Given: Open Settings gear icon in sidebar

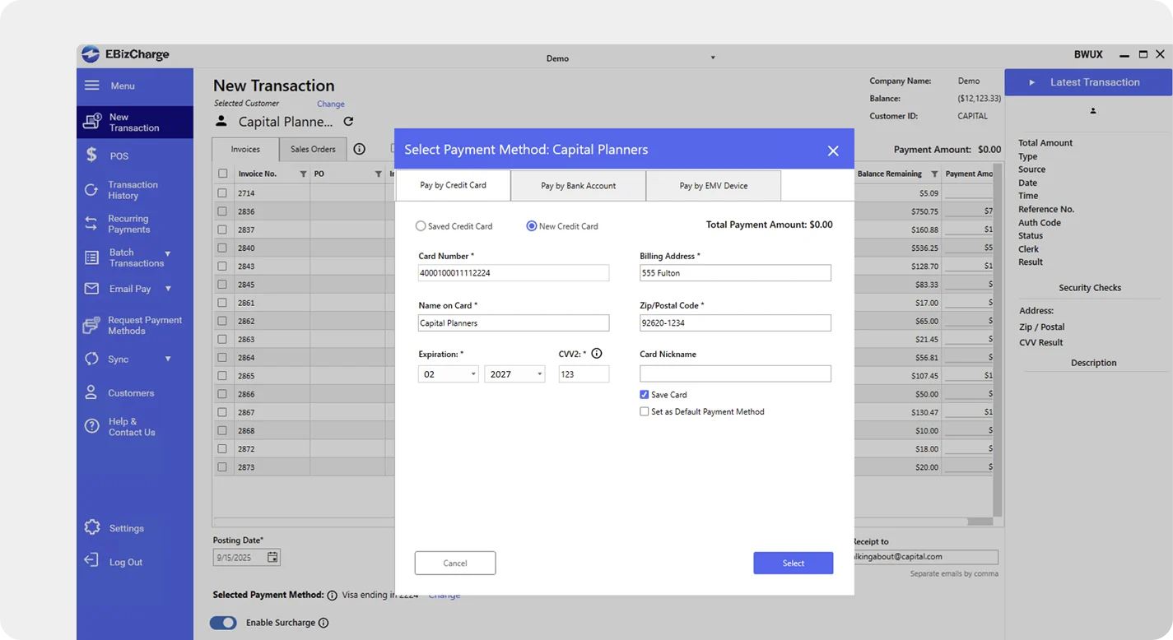Looking at the screenshot, I should (92, 528).
